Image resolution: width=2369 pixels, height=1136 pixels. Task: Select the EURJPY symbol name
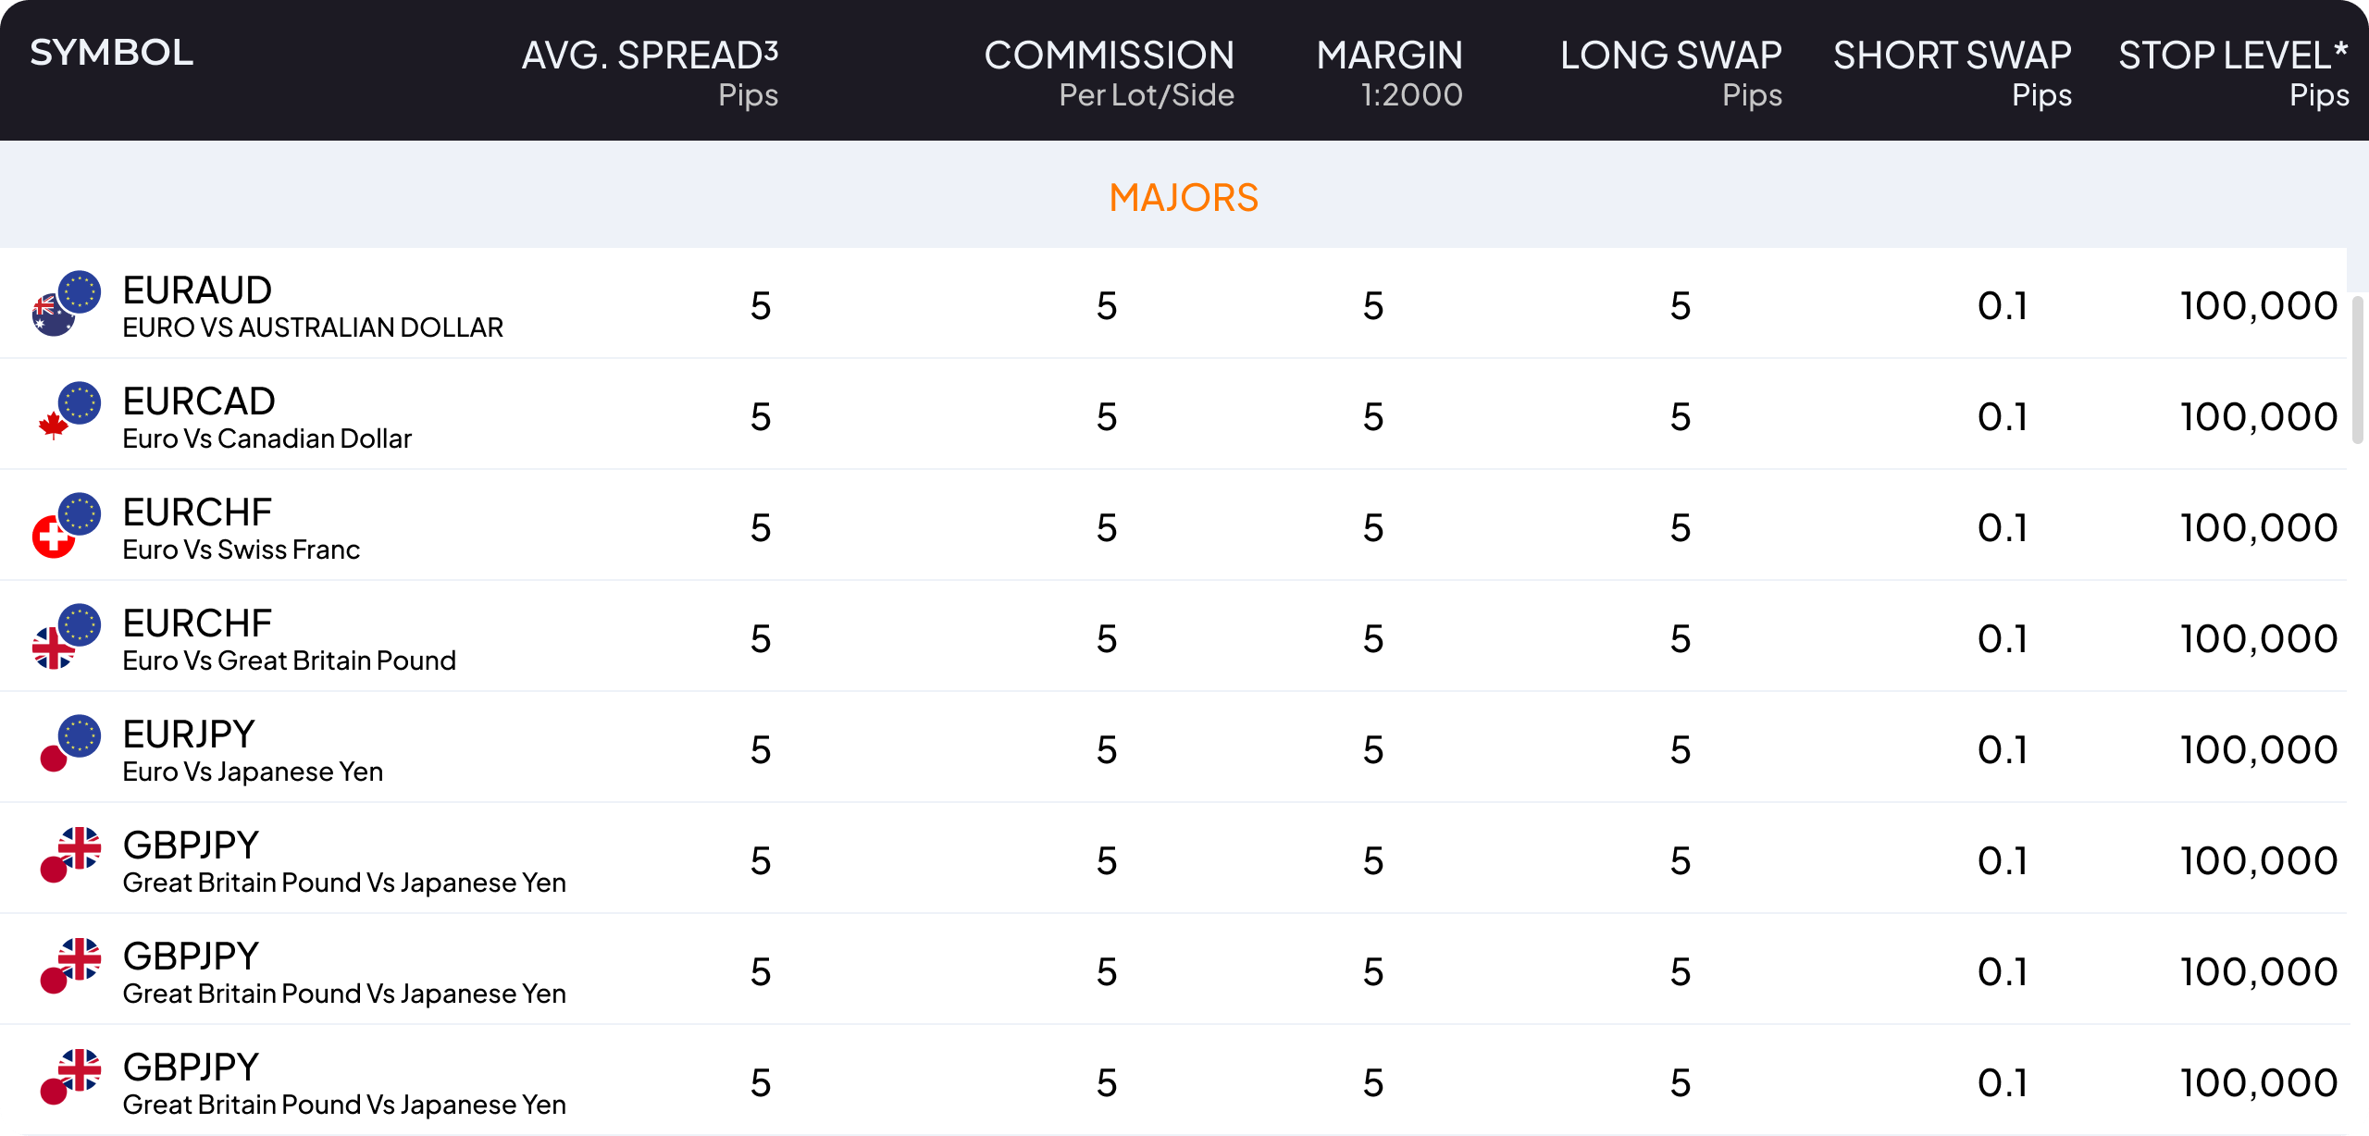(x=189, y=735)
